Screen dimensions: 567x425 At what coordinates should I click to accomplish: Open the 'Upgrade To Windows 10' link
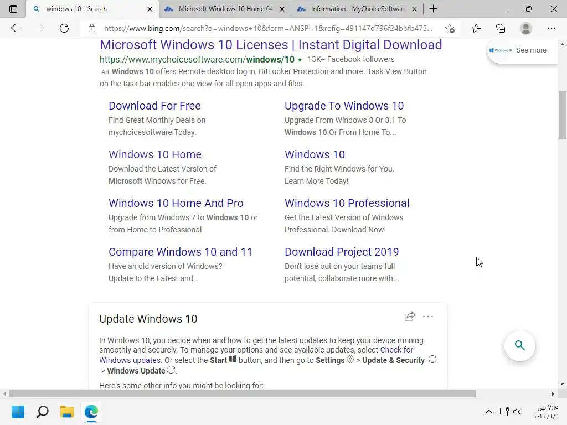tap(344, 106)
